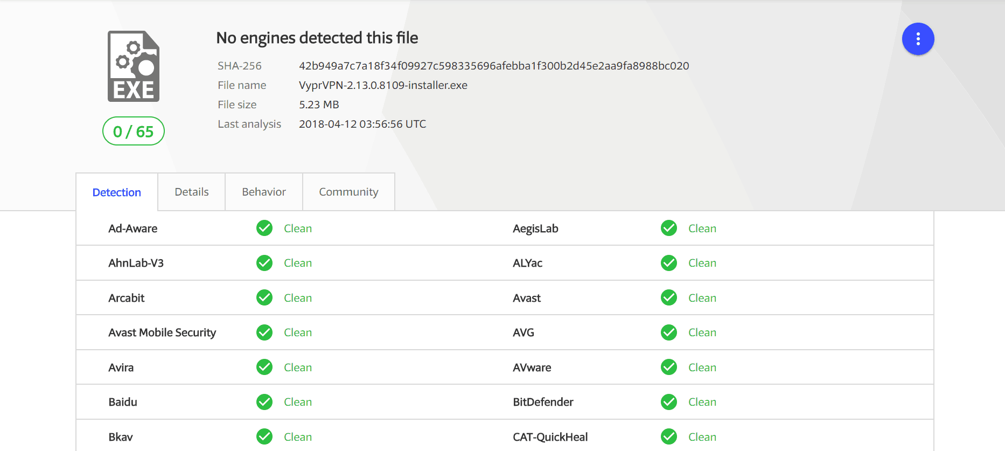Click the Clean result for AVG

(702, 332)
